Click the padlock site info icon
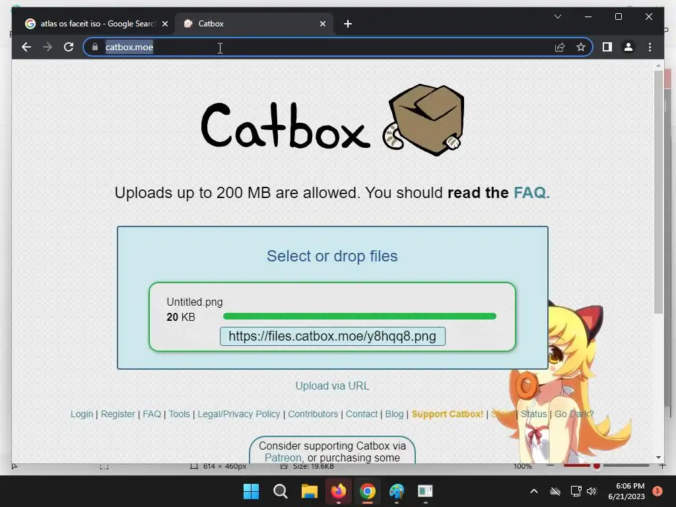This screenshot has width=676, height=507. tap(95, 47)
